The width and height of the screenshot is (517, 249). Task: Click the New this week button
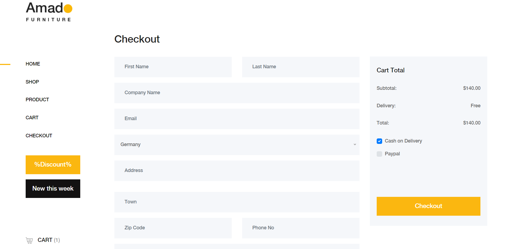coord(53,189)
